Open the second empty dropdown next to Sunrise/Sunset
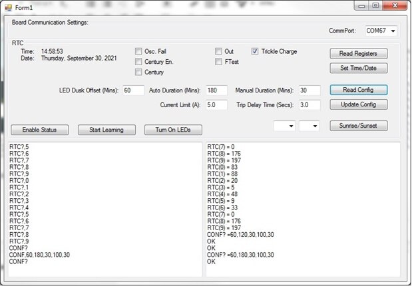 (x=309, y=126)
